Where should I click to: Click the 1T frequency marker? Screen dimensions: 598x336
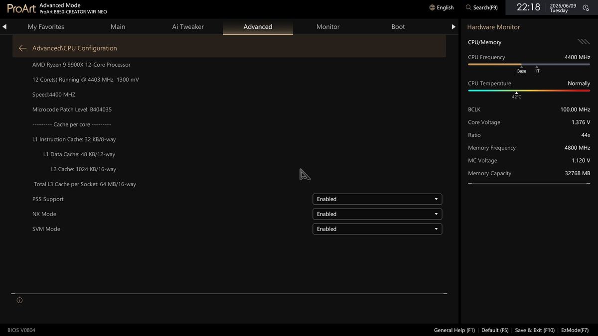click(537, 69)
